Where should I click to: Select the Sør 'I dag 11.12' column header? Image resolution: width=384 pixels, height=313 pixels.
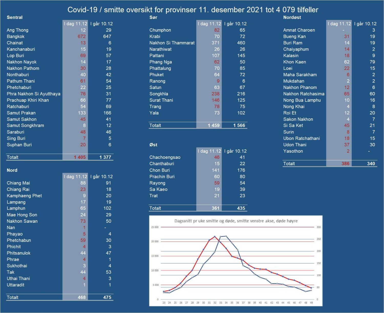(x=209, y=24)
